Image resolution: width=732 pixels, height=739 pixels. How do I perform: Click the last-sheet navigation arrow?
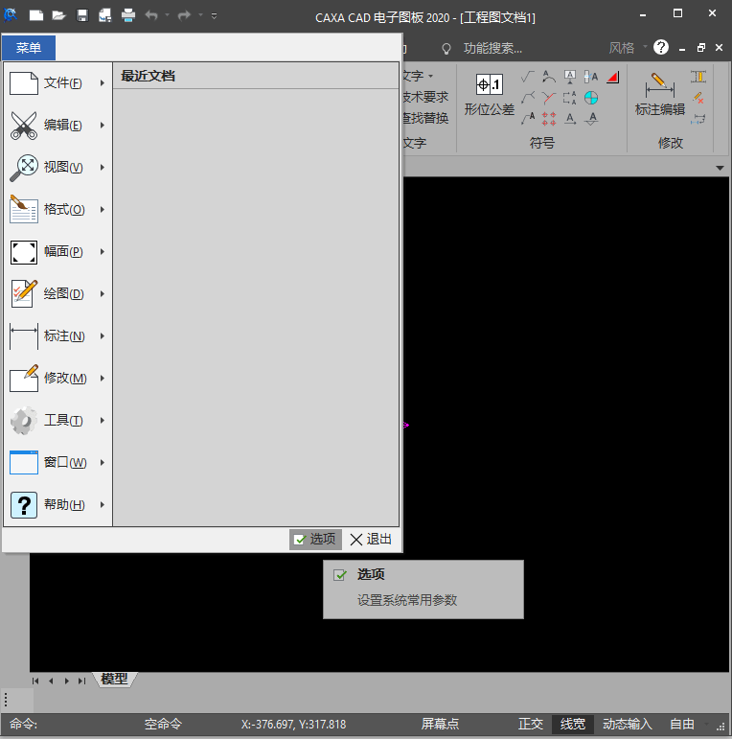82,681
